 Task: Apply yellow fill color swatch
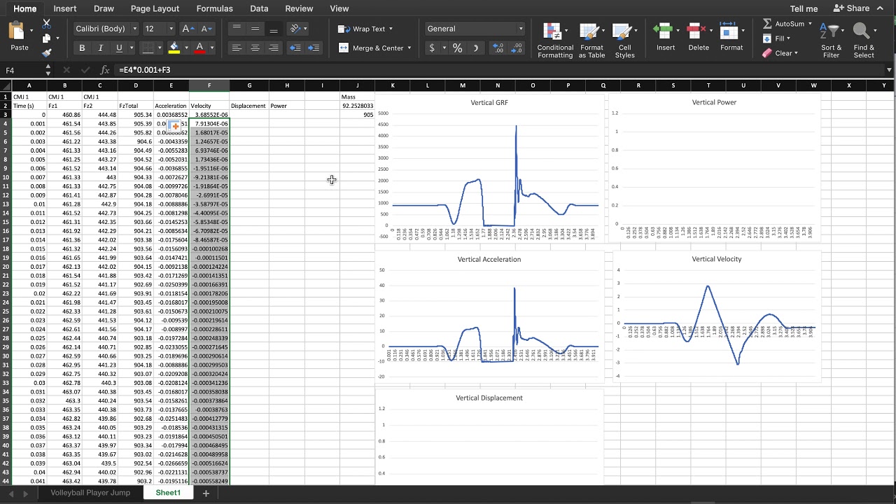tap(174, 48)
